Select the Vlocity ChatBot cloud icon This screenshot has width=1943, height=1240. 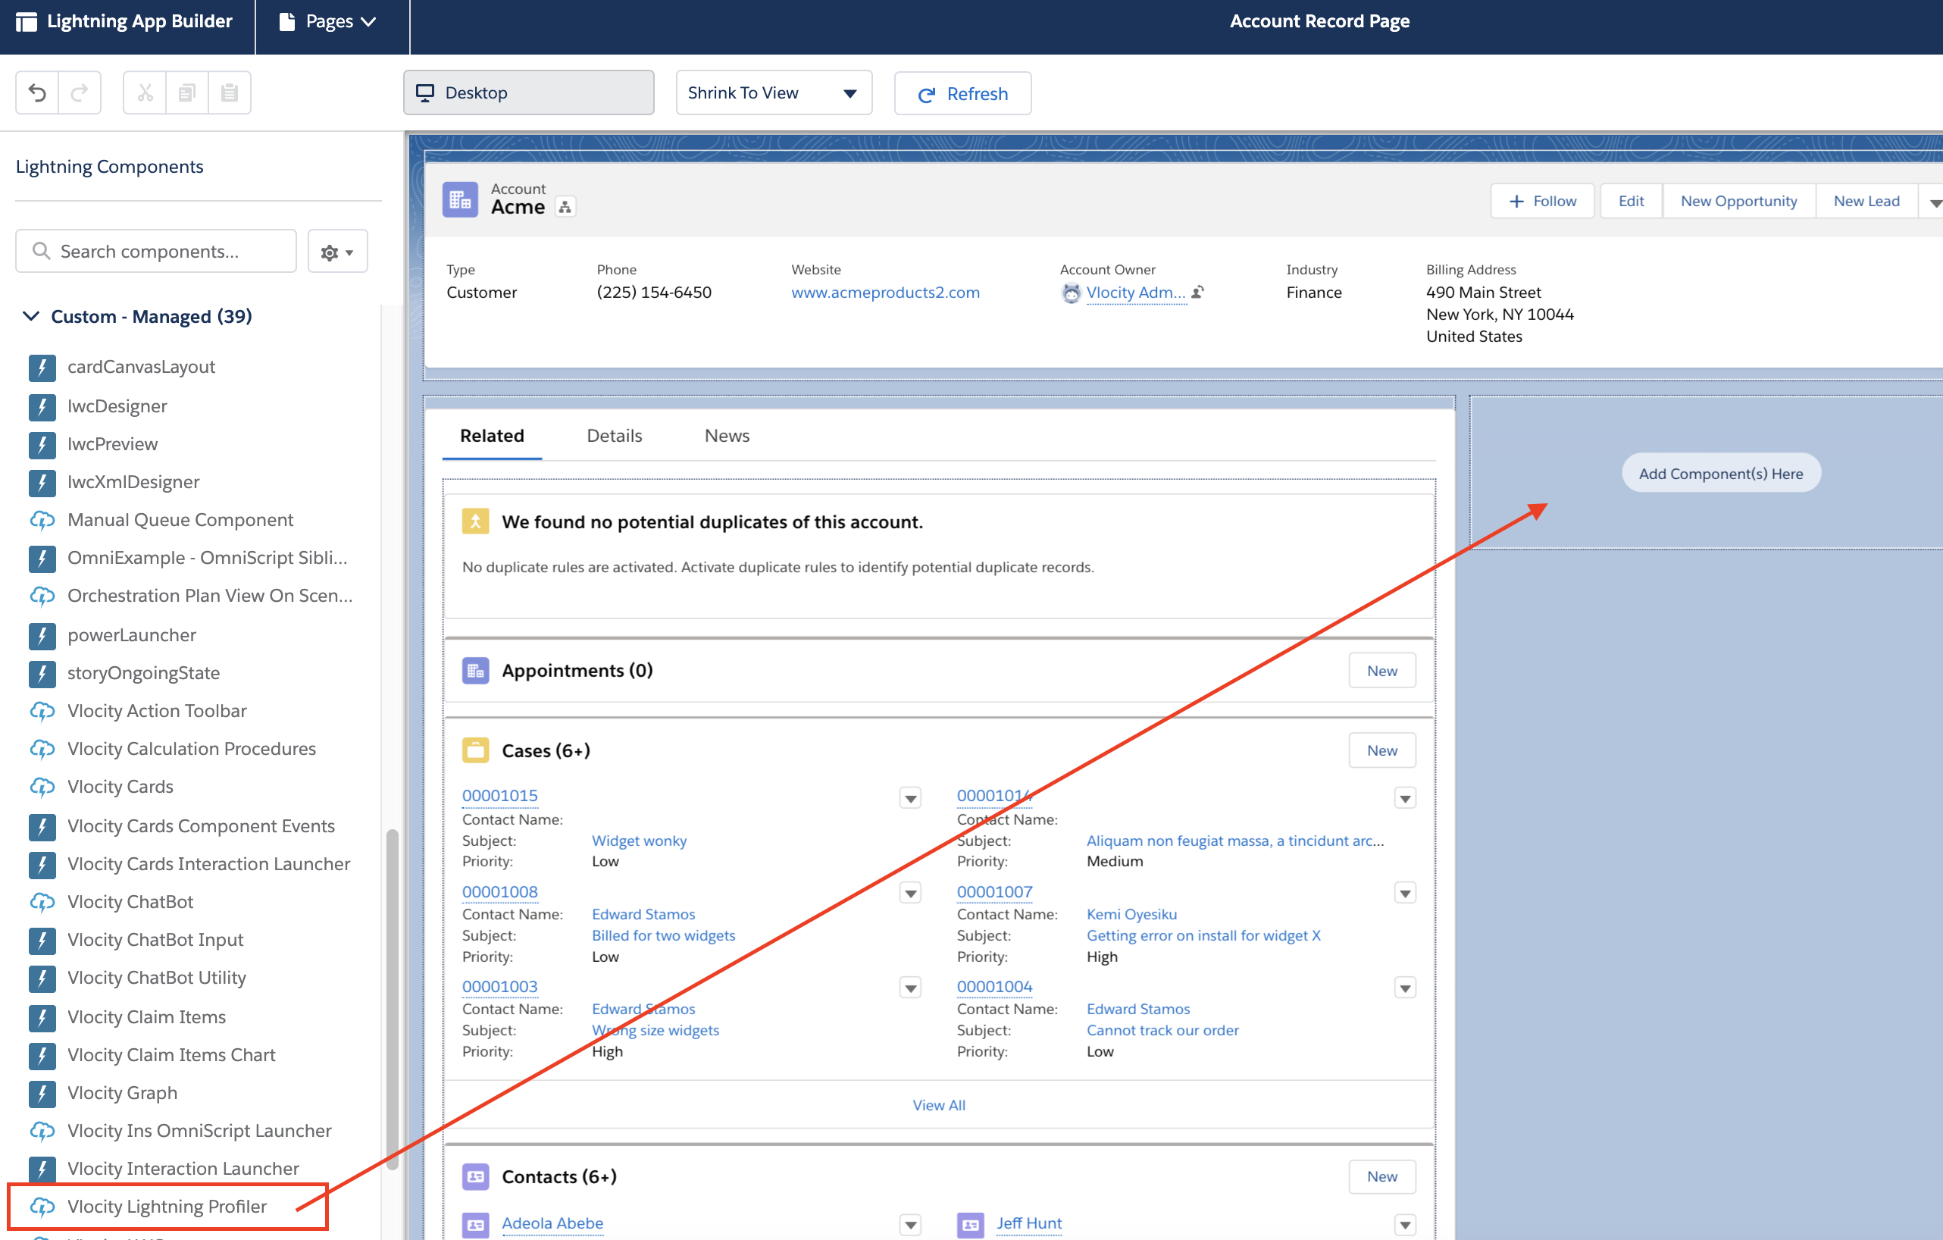42,903
